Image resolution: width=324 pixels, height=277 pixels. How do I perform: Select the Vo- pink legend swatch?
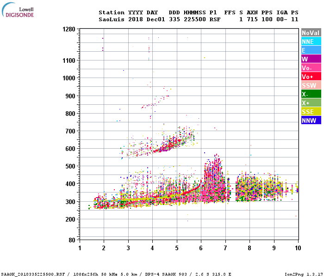pyautogui.click(x=311, y=67)
